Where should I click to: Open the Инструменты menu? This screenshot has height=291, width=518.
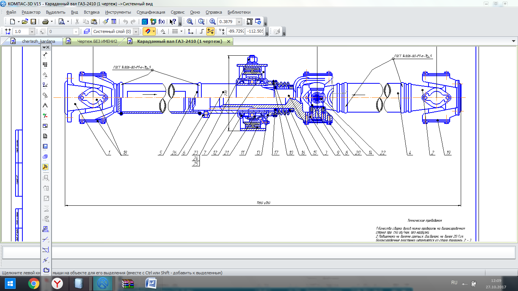118,12
